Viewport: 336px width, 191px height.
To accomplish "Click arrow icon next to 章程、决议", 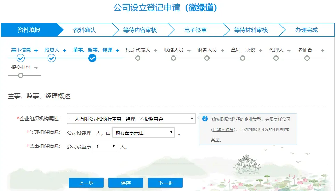I will 260,50.
